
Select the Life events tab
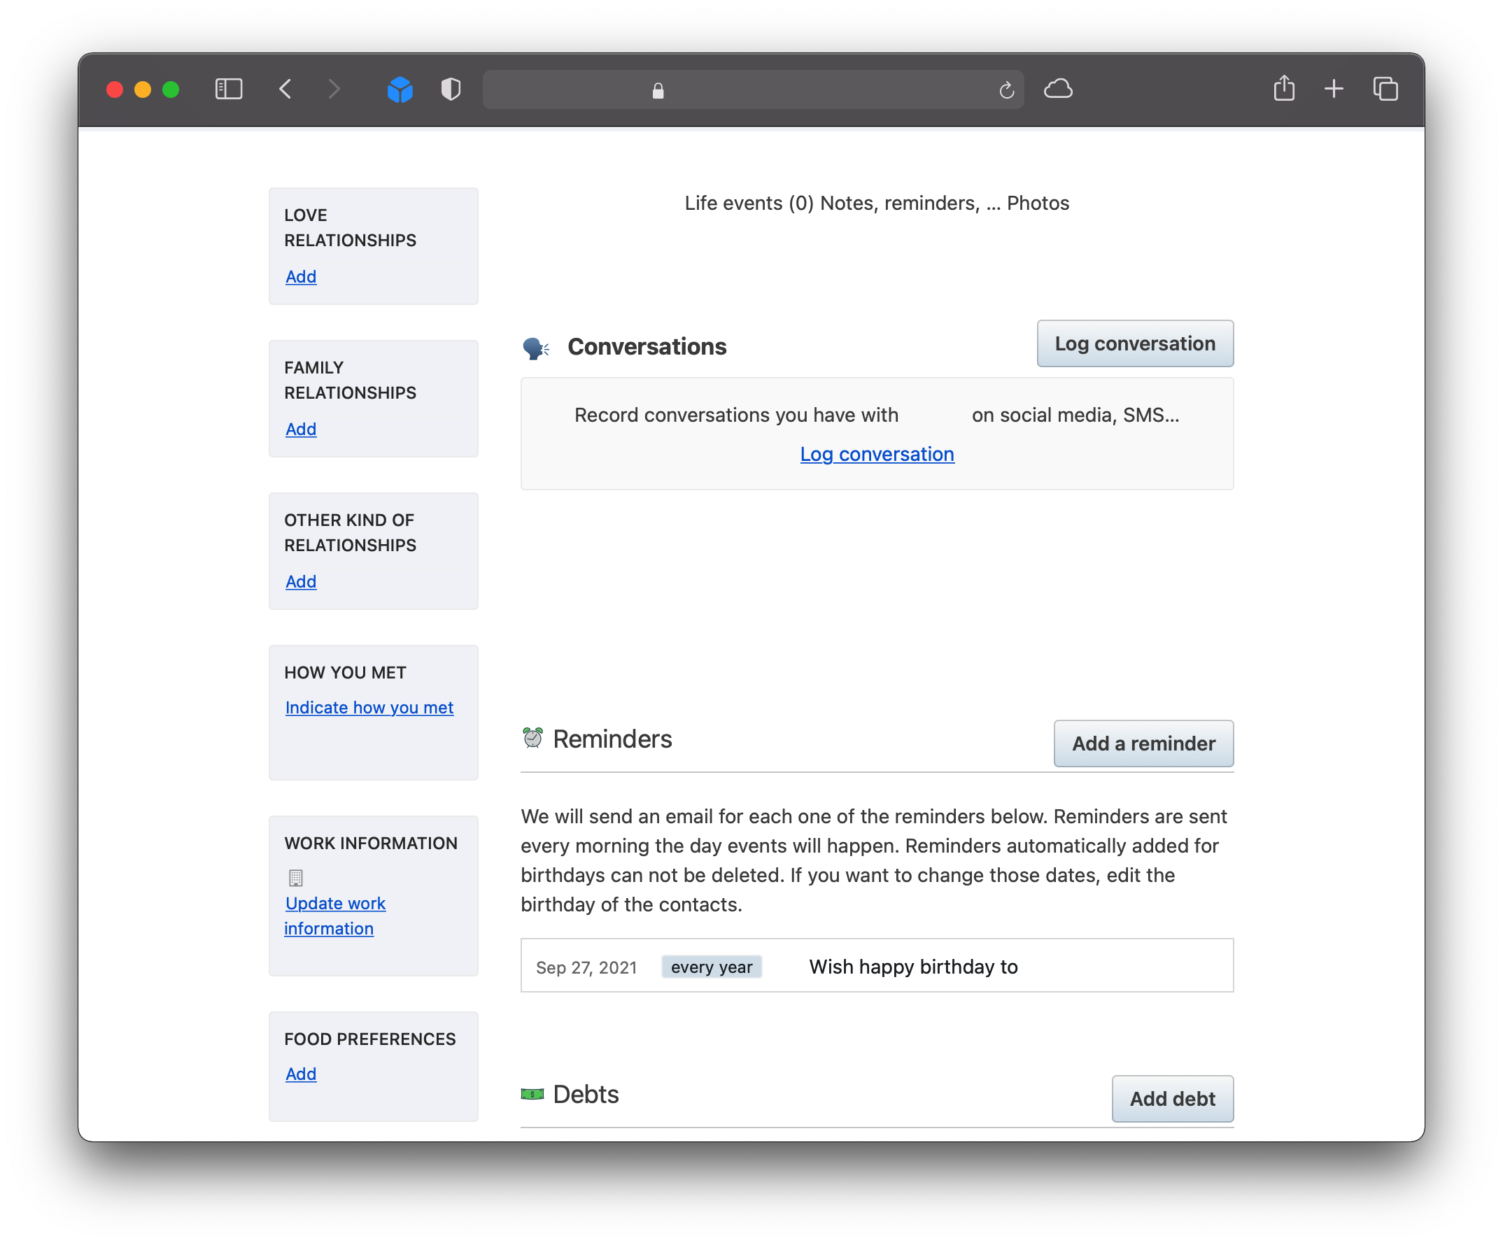point(747,204)
